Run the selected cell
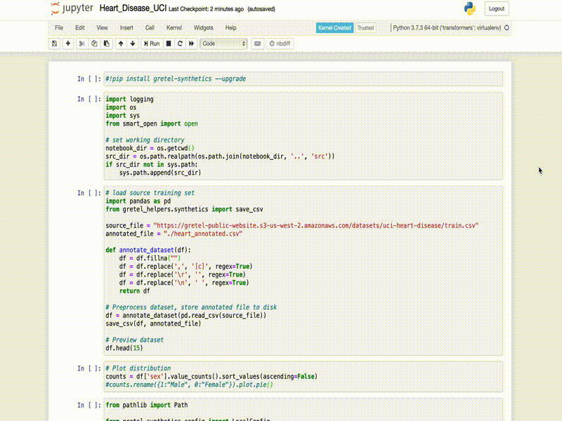This screenshot has height=421, width=562. [x=152, y=44]
